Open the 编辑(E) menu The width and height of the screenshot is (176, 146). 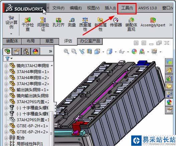76,8
